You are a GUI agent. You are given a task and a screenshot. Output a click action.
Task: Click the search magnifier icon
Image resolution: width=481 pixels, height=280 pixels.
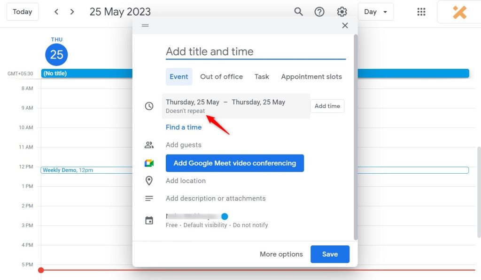298,12
